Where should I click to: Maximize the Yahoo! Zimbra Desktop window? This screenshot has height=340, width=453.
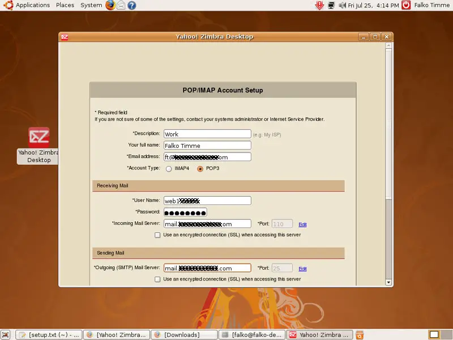click(375, 37)
